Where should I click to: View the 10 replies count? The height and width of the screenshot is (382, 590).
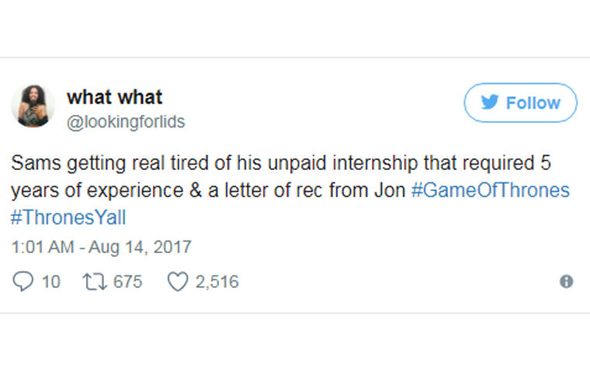click(50, 282)
